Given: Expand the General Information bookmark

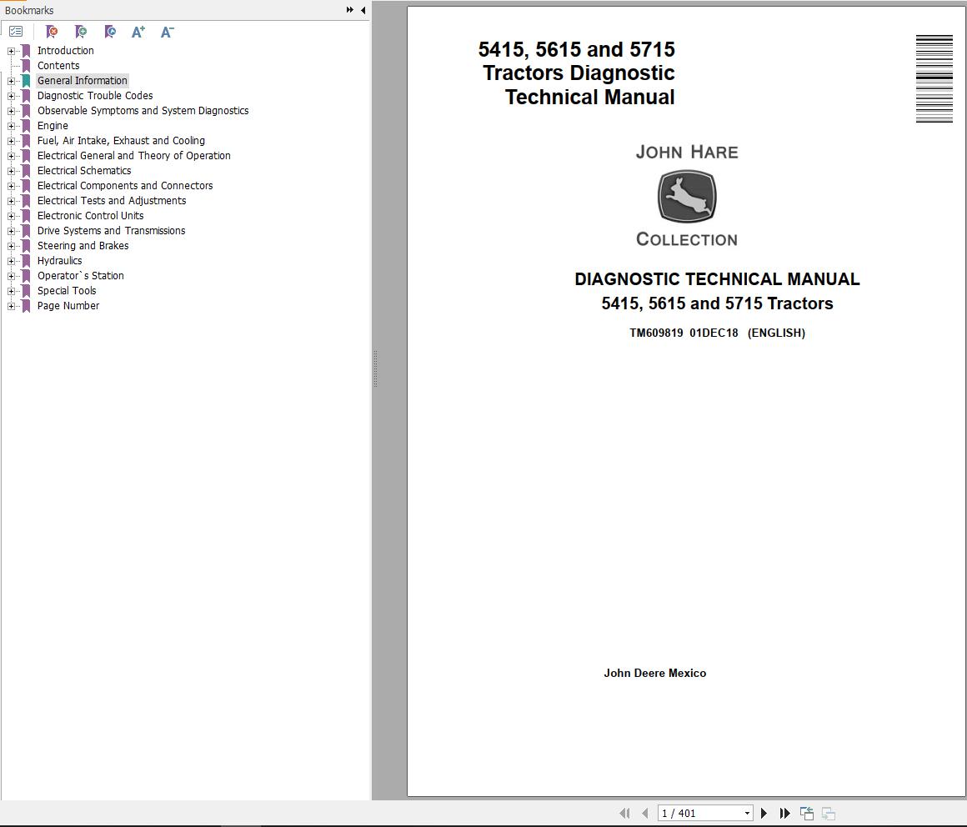Looking at the screenshot, I should tap(11, 81).
